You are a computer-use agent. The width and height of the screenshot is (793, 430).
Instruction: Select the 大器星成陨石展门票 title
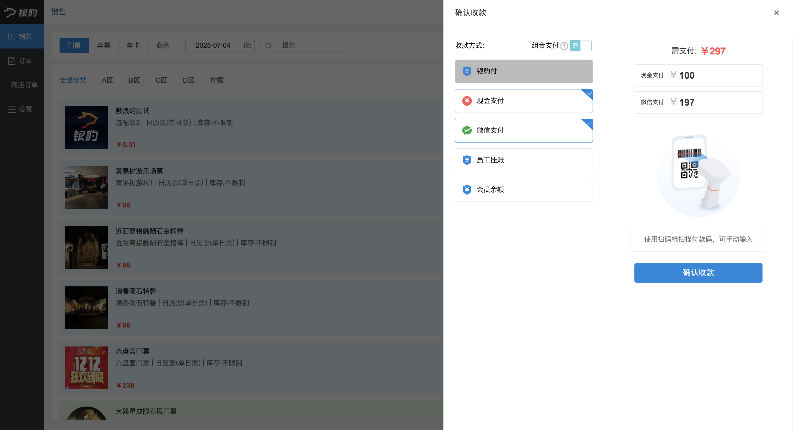[146, 412]
